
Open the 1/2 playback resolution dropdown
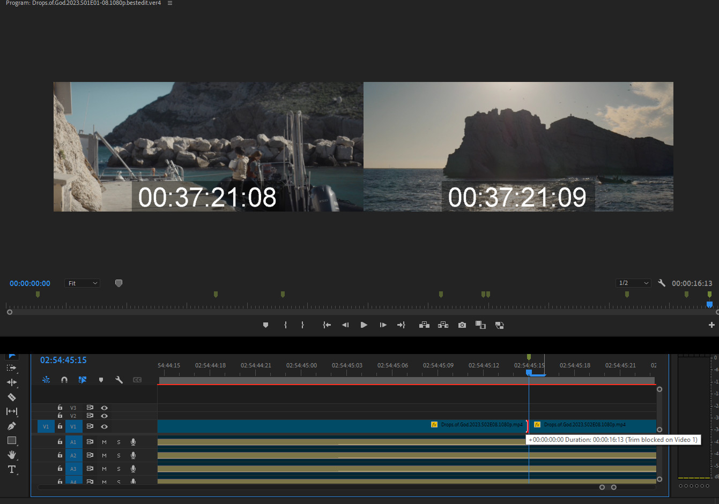click(x=633, y=283)
